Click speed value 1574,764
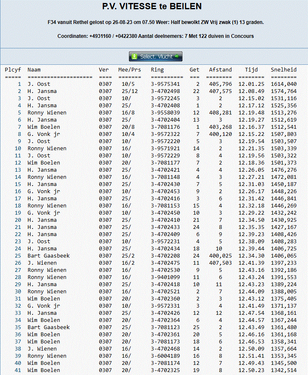The height and width of the screenshot is (375, 308). (x=284, y=91)
